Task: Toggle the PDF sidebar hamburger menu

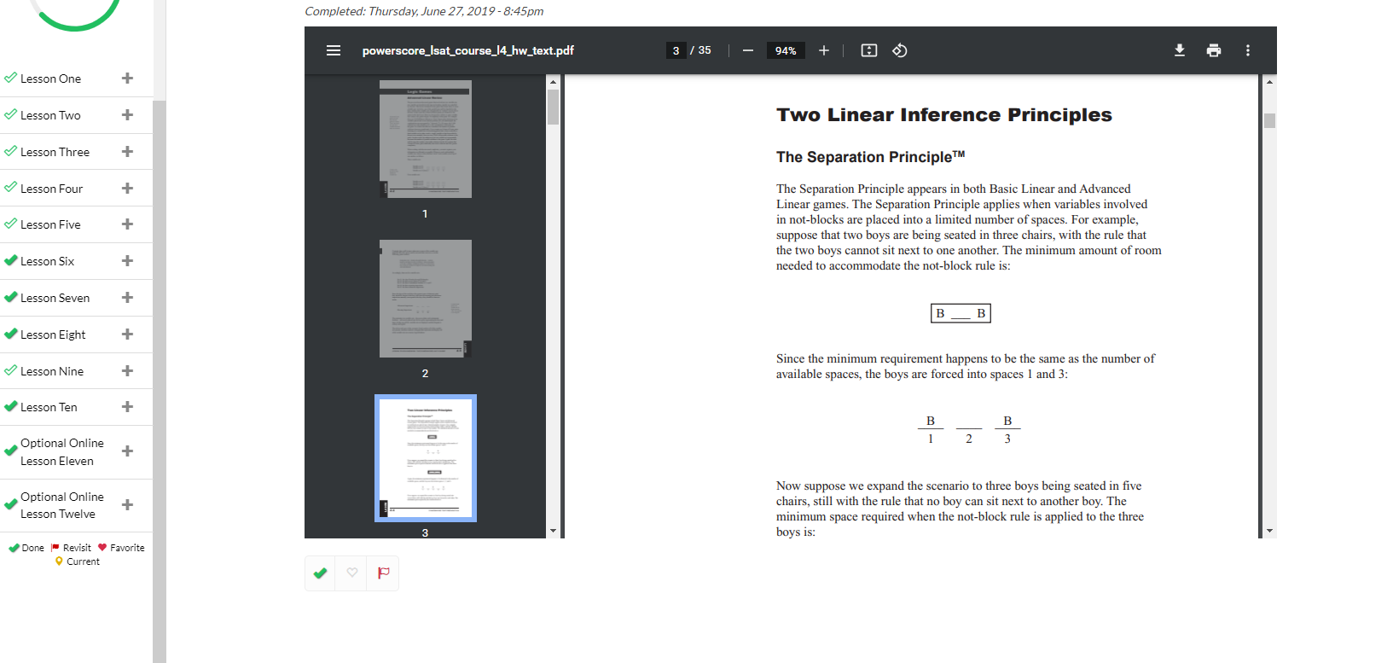Action: click(x=334, y=50)
